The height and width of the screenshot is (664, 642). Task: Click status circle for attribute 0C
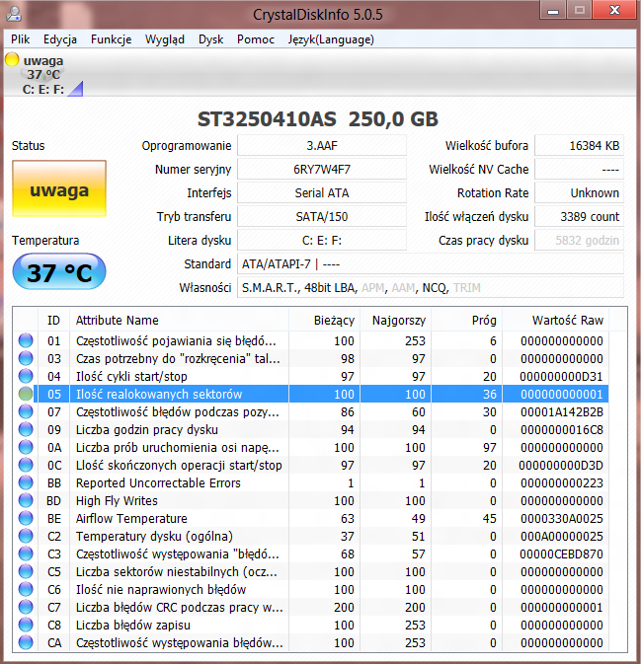(26, 465)
